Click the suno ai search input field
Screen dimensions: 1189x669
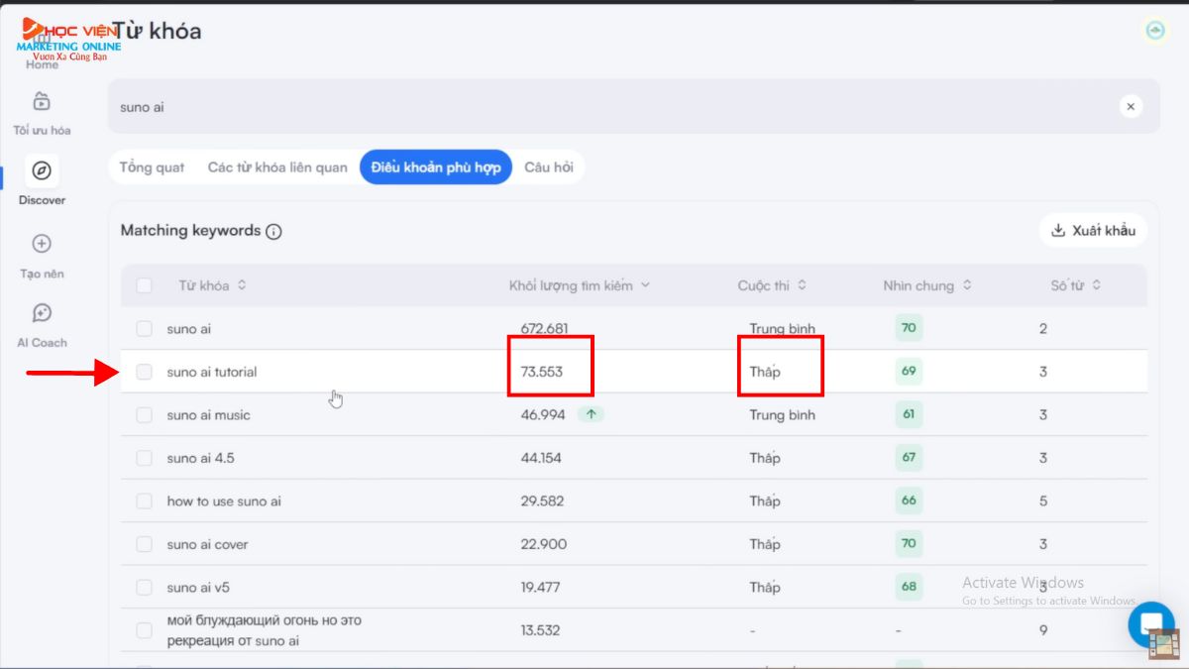[594, 106]
